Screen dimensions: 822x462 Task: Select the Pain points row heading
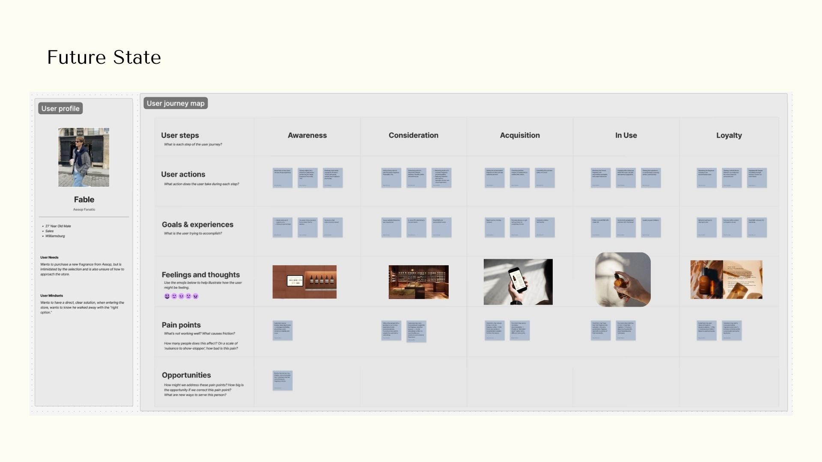pyautogui.click(x=181, y=325)
